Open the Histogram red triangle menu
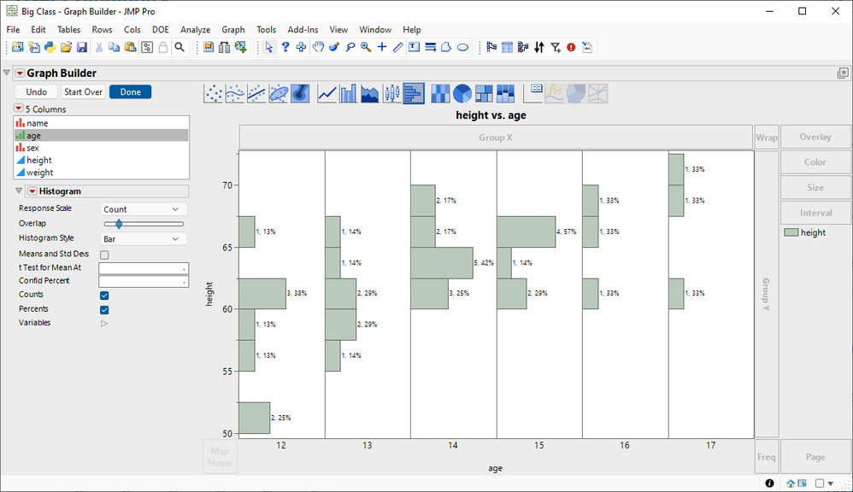This screenshot has width=853, height=492. pyautogui.click(x=32, y=191)
